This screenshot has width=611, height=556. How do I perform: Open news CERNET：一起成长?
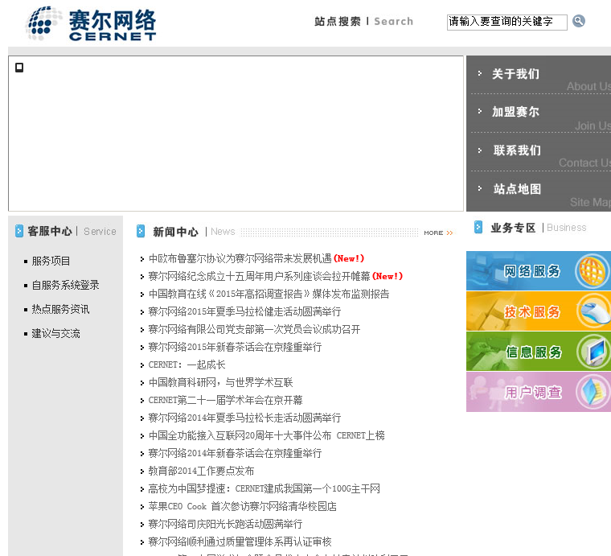pyautogui.click(x=187, y=365)
